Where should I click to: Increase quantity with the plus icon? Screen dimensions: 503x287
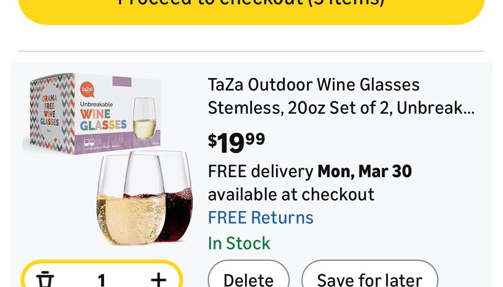(158, 279)
